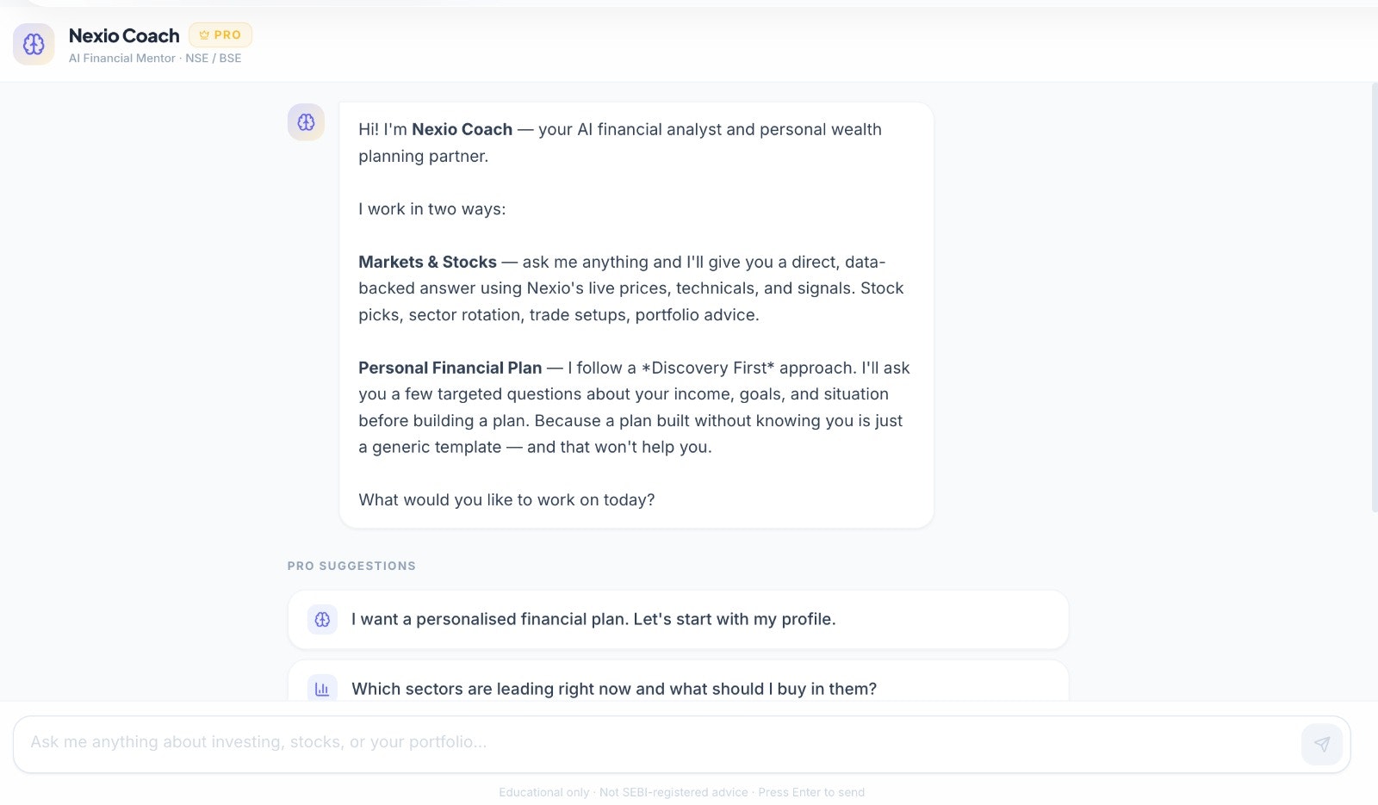The height and width of the screenshot is (805, 1378).
Task: Select the What would you like to work on line
Action: tap(506, 499)
